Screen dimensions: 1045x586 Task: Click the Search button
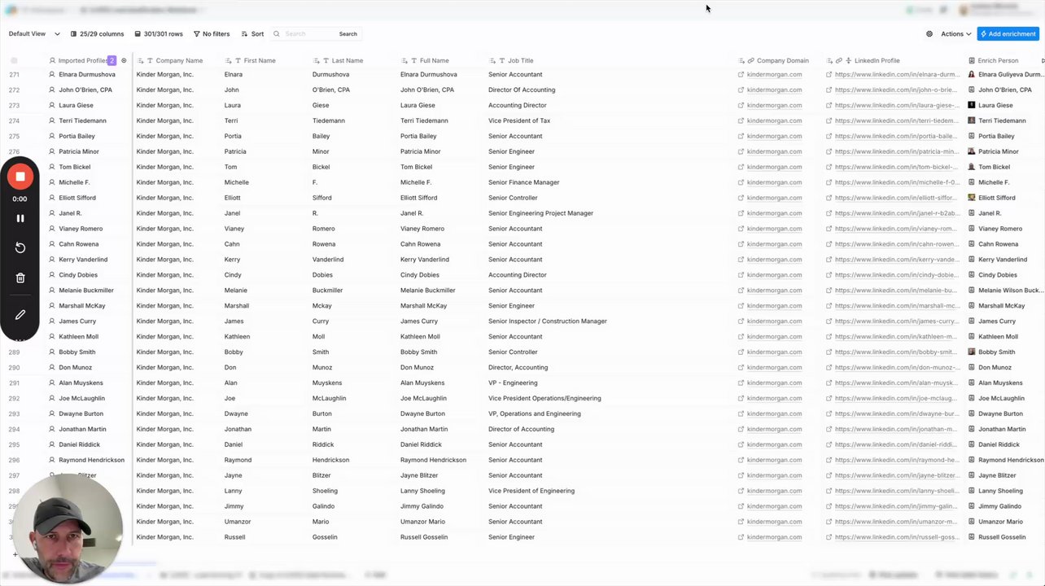click(x=348, y=34)
